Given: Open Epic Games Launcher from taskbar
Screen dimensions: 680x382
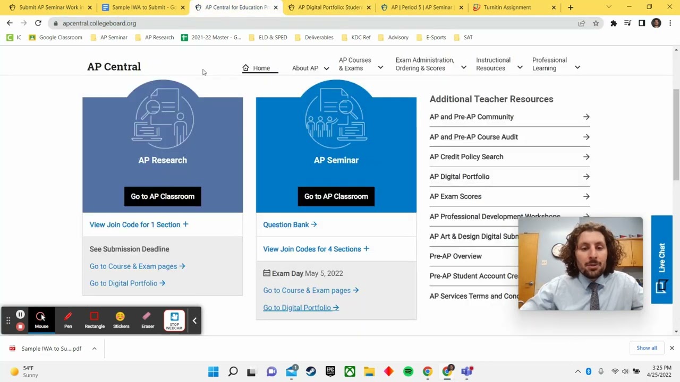Looking at the screenshot, I should (x=330, y=371).
